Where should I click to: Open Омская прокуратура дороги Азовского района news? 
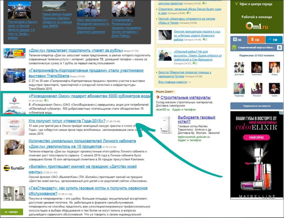click(197, 35)
